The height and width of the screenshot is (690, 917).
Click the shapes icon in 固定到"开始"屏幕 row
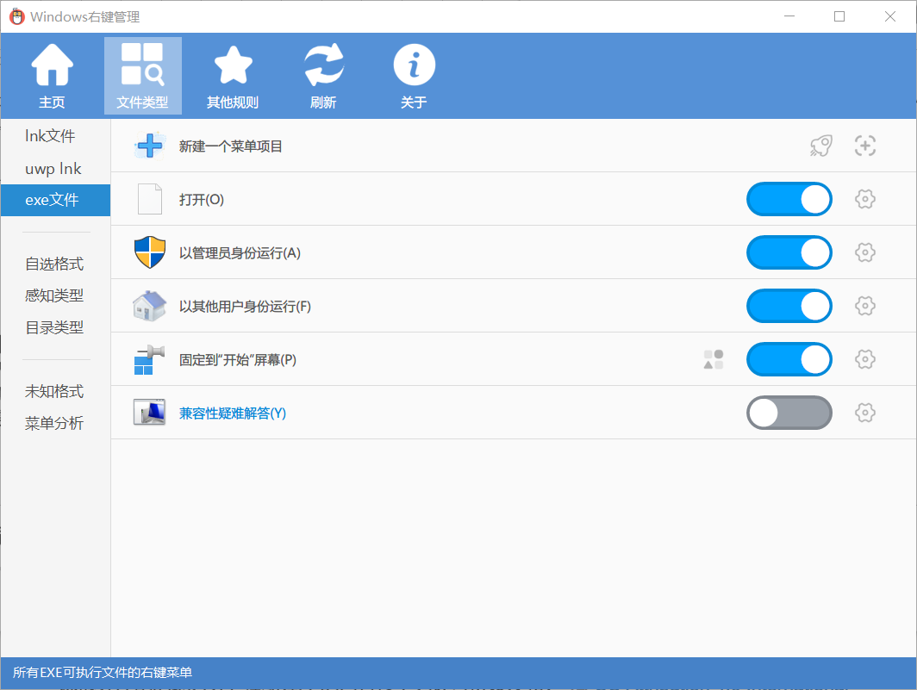(x=714, y=360)
